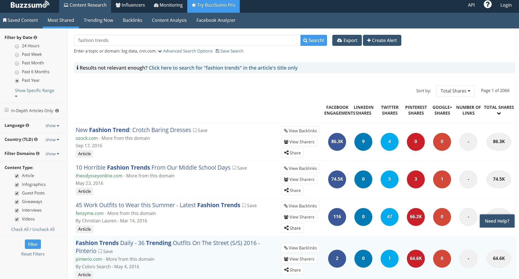
Task: Expand Advanced Search Options
Action: (185, 51)
